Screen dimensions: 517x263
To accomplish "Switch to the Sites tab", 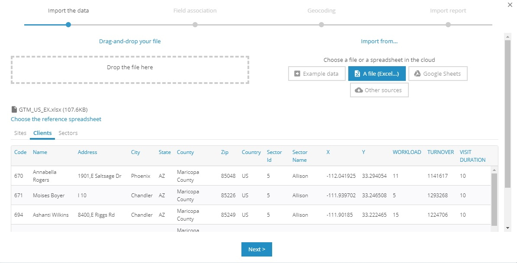I will [20, 133].
